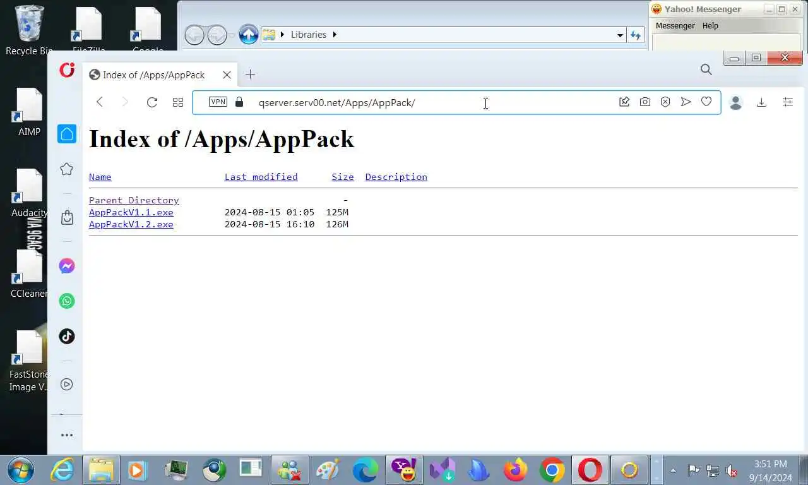Select the Audacity desktop shortcut
Viewport: 808px width, 485px height.
[x=29, y=193]
